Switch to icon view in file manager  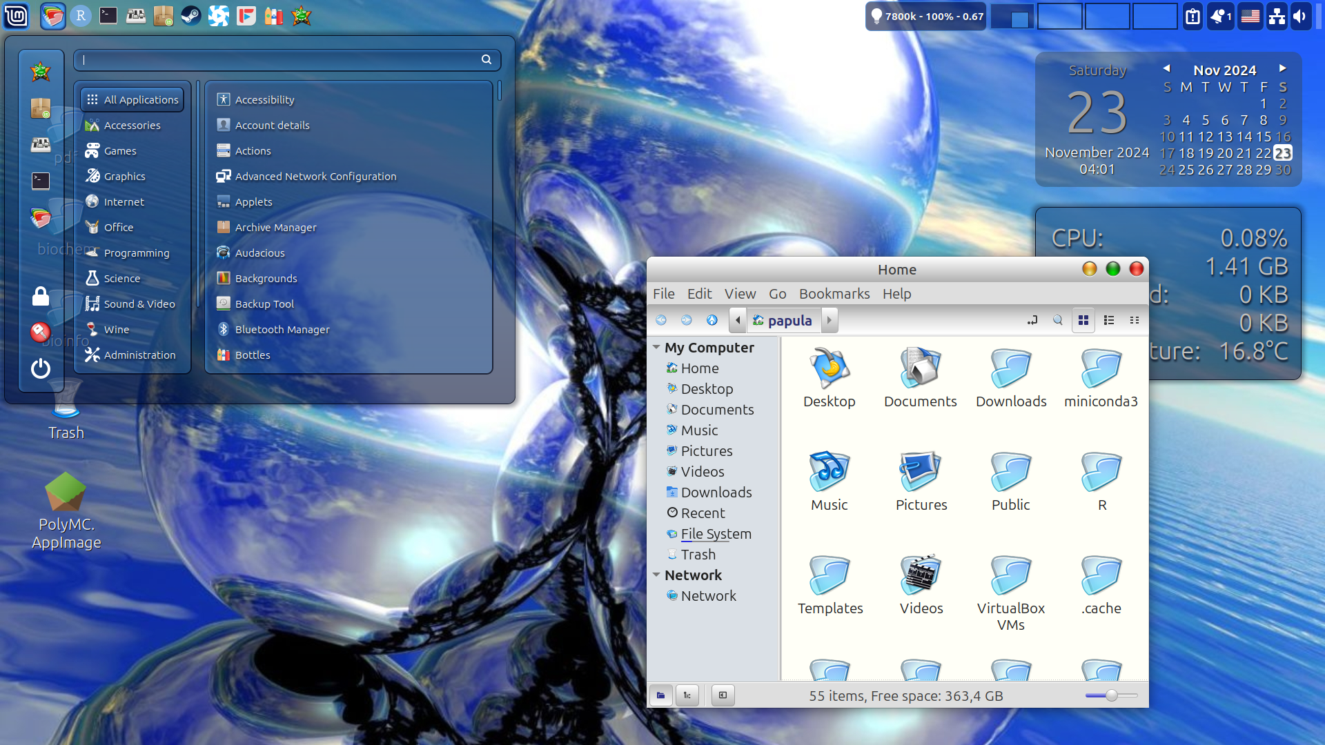pyautogui.click(x=1083, y=320)
